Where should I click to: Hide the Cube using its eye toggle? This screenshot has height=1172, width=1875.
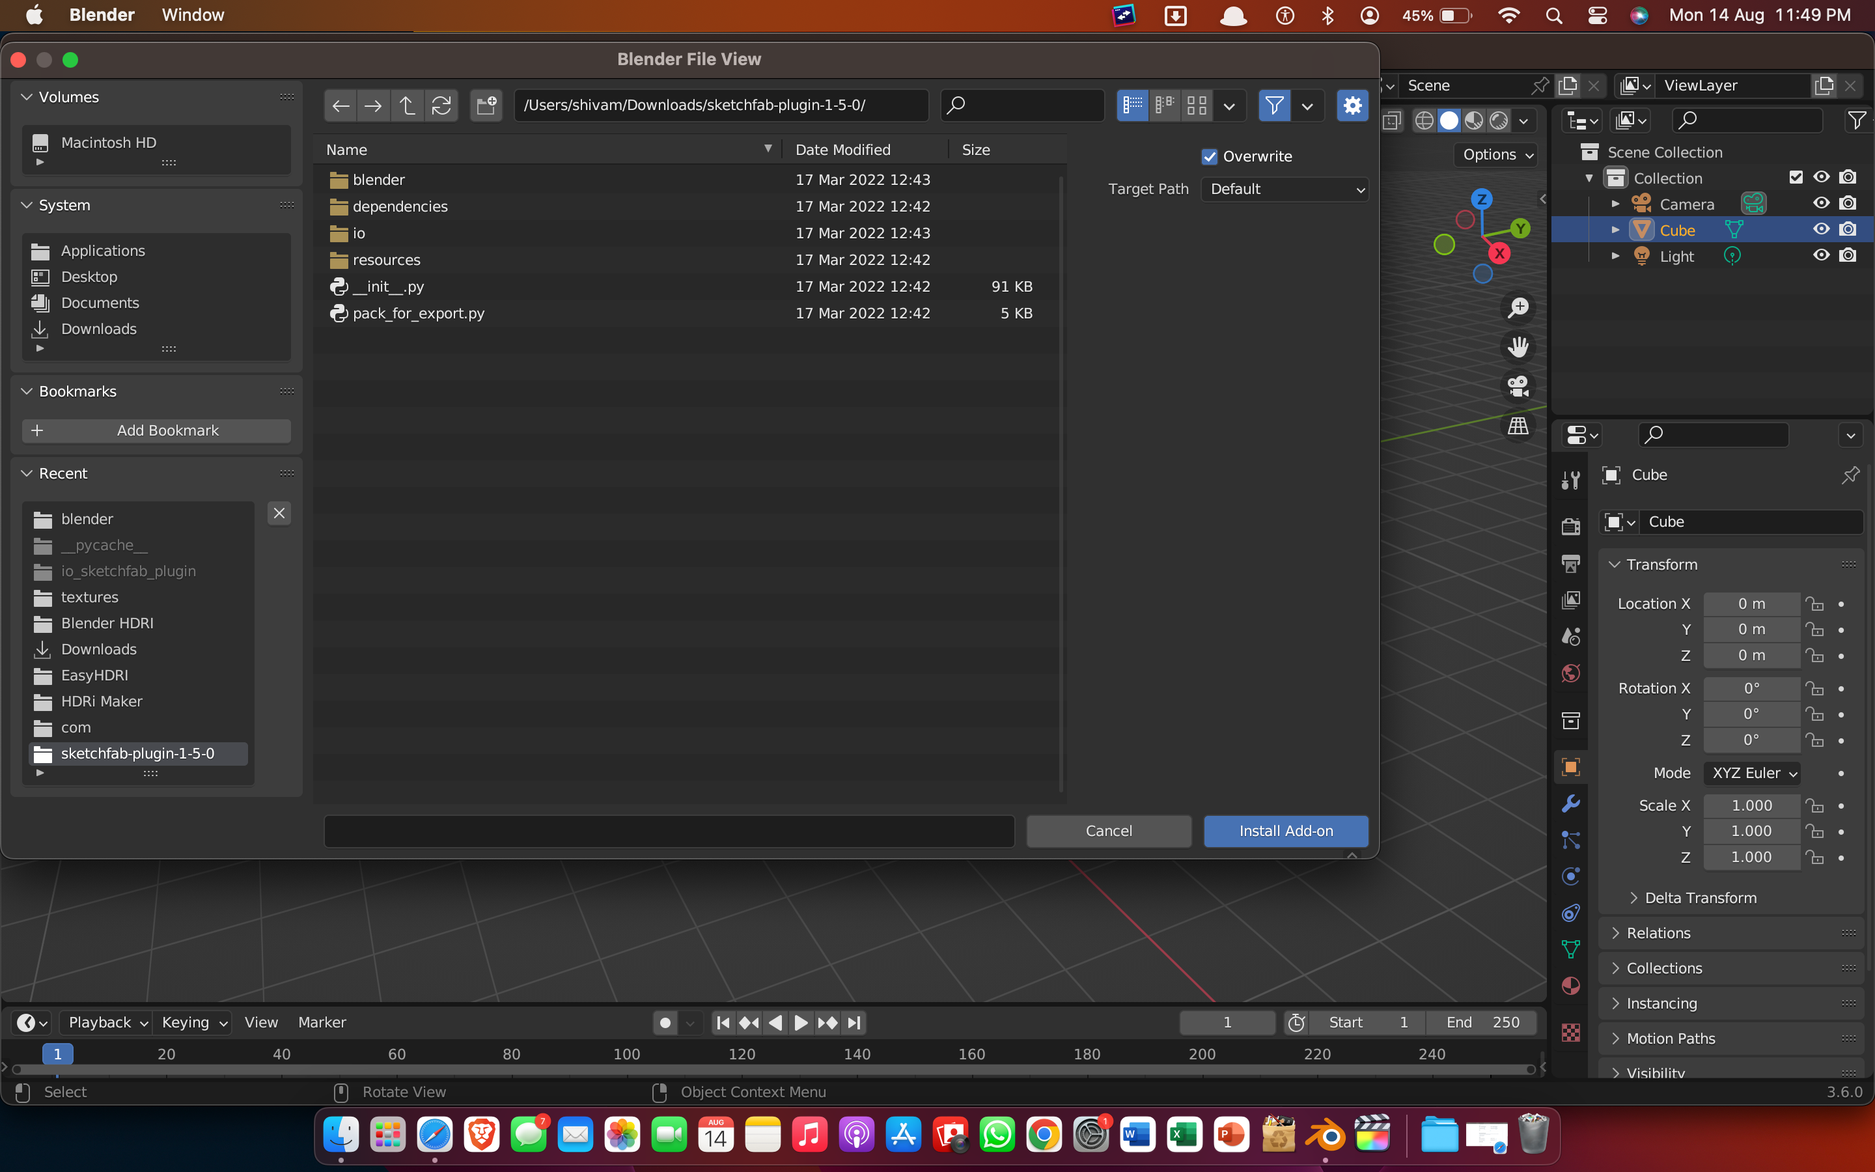coord(1822,229)
